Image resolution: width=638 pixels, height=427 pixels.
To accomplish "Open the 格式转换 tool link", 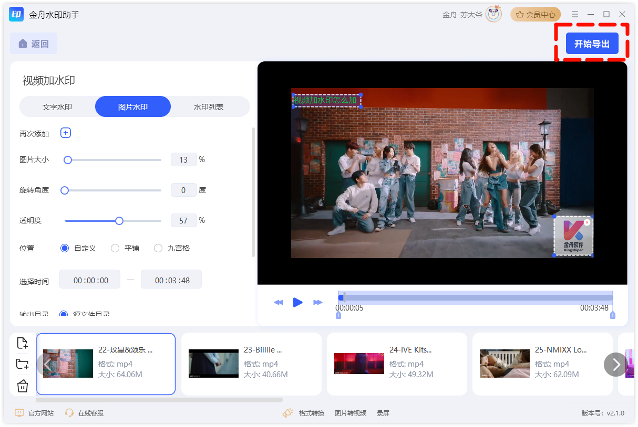I will pyautogui.click(x=312, y=413).
